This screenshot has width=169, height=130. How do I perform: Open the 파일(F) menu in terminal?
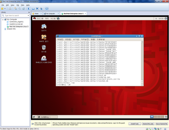[60, 39]
